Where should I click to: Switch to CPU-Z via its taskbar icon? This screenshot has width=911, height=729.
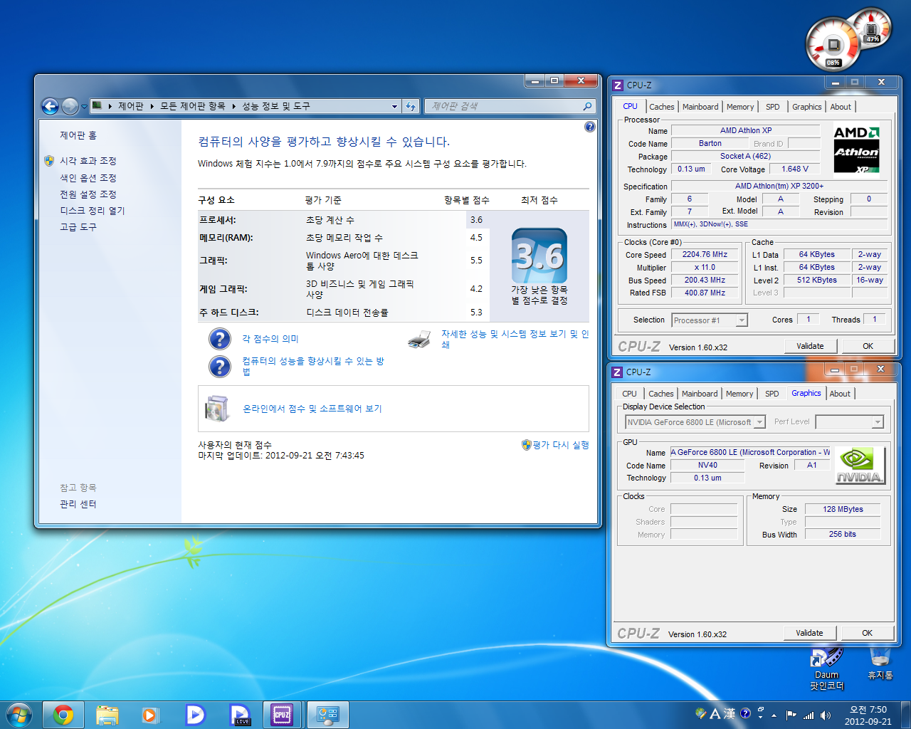[x=282, y=715]
